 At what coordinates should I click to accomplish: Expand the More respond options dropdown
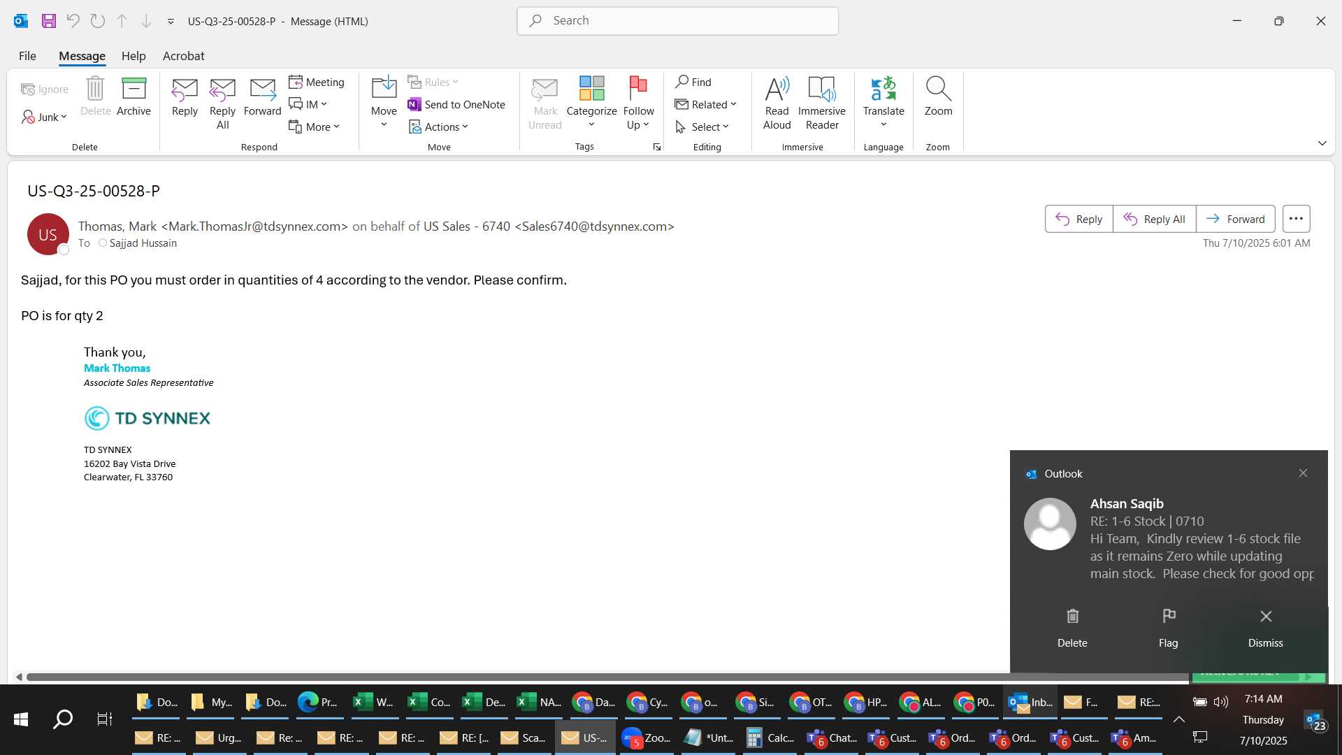pos(315,127)
